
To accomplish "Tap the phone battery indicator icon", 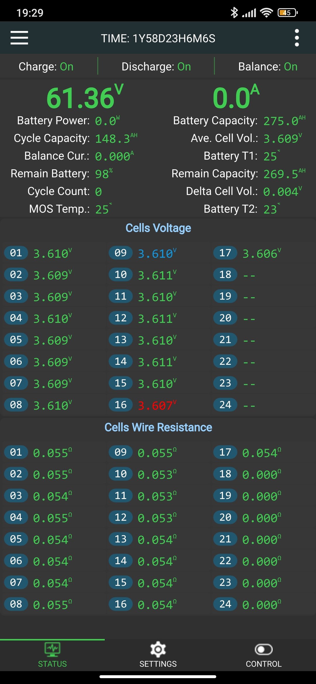I will (288, 13).
